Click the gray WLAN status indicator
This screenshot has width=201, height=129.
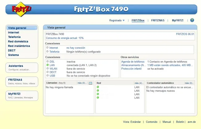48,69
